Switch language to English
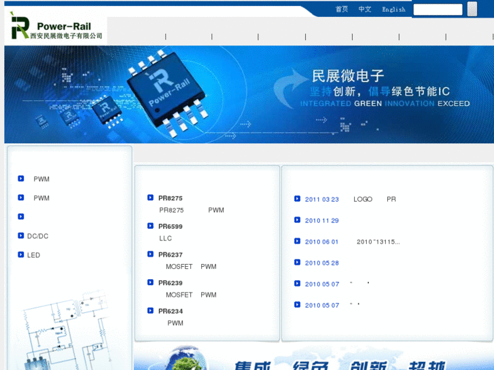 (x=393, y=10)
